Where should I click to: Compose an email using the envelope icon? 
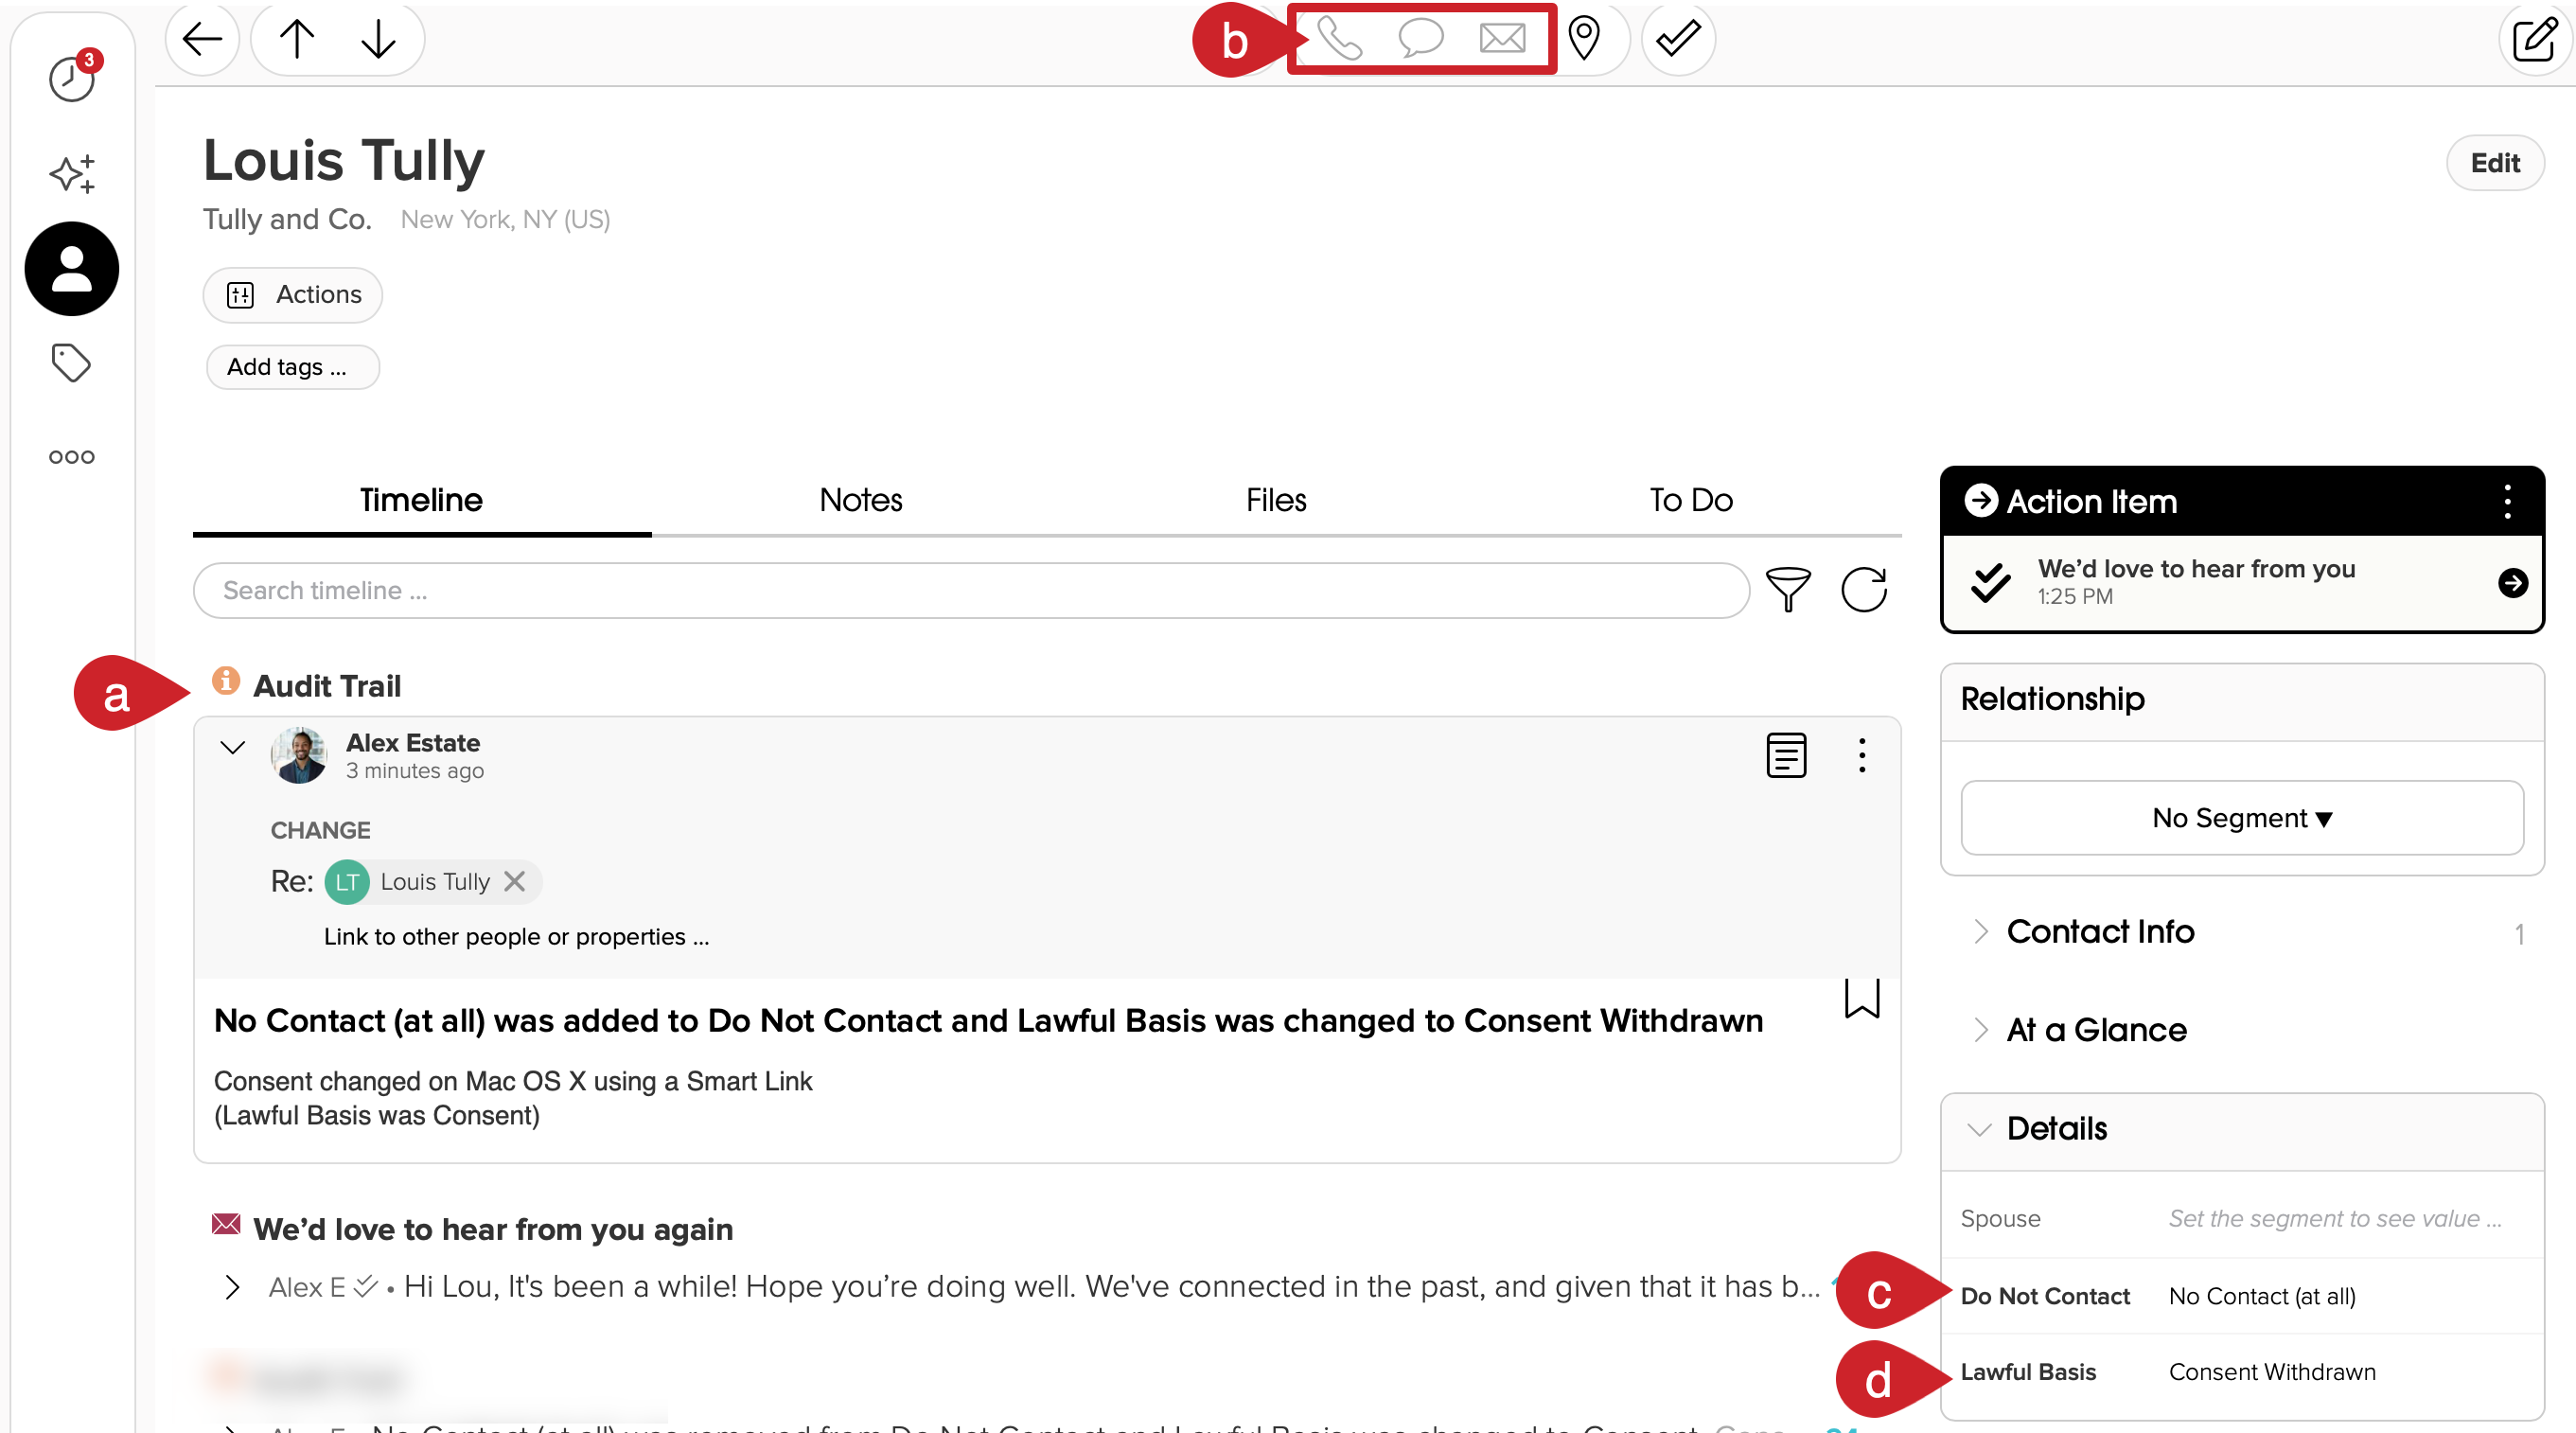(1502, 39)
